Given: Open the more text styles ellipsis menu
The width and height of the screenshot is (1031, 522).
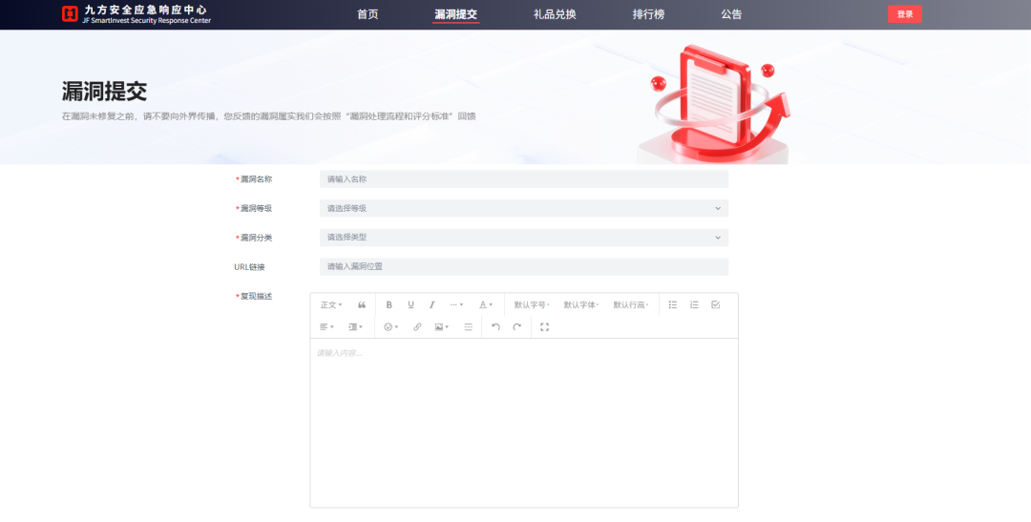Looking at the screenshot, I should coord(456,305).
